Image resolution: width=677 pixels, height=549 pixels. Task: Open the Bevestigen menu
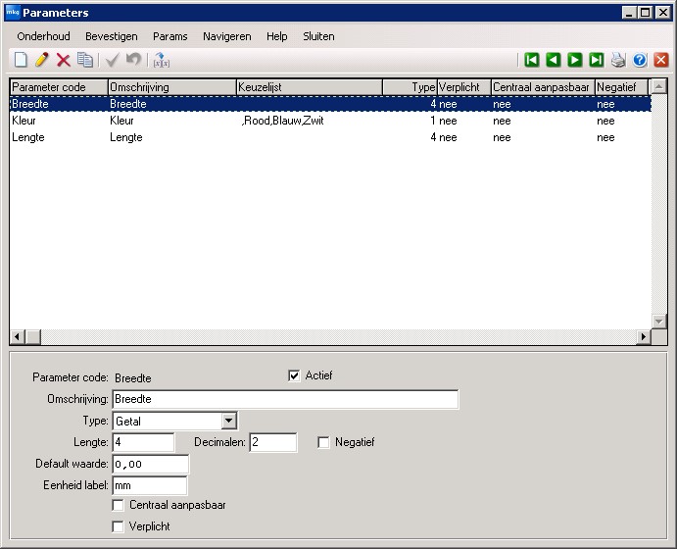tap(112, 36)
